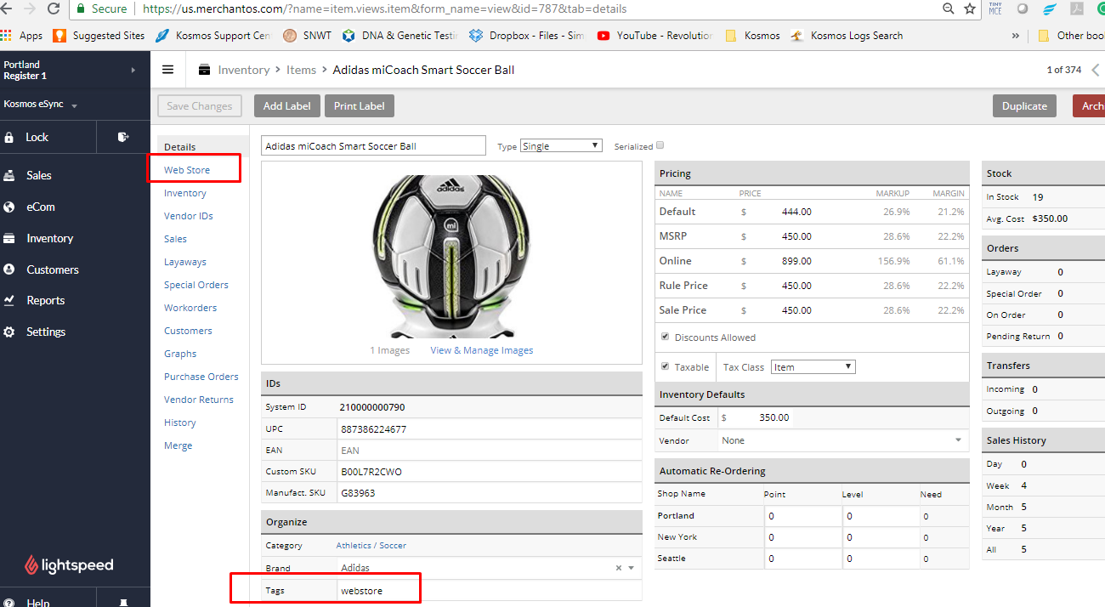Click the browser address bar URL

[385, 9]
